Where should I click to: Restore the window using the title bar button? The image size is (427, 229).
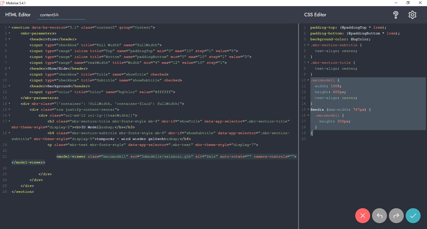pos(408,3)
